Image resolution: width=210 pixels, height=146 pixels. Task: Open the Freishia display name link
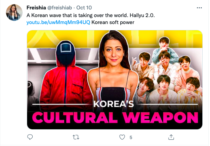click(37, 8)
